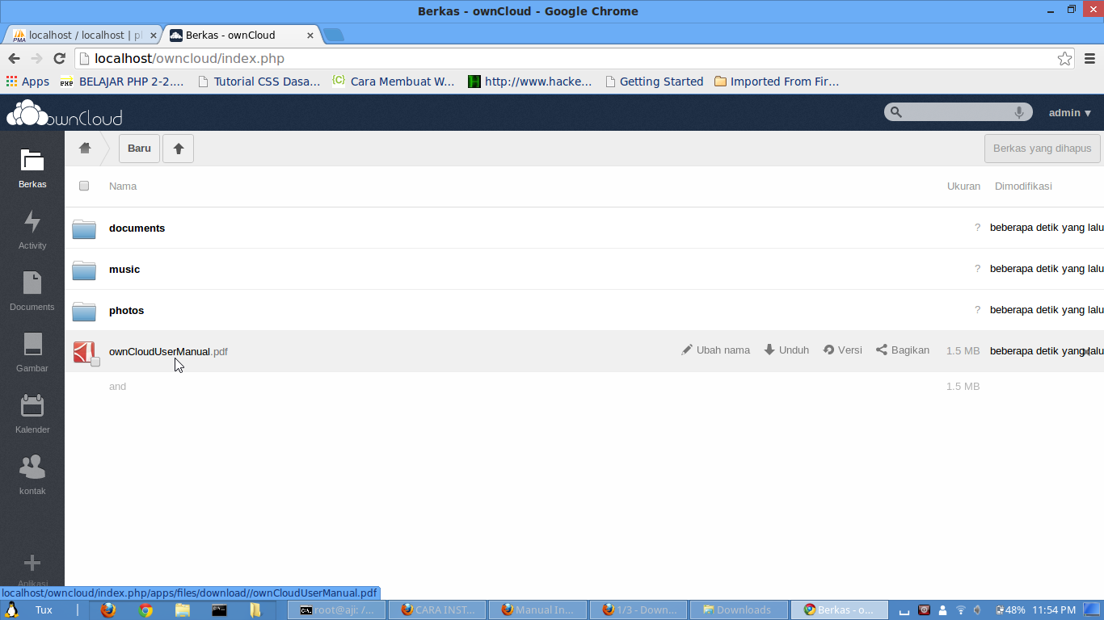Click the PDF file icon of ownCloudUserManual
1104x620 pixels.
[x=83, y=351]
